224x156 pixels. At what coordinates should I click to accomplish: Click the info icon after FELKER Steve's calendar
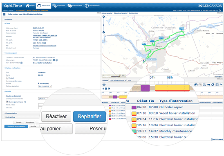(x=56, y=60)
